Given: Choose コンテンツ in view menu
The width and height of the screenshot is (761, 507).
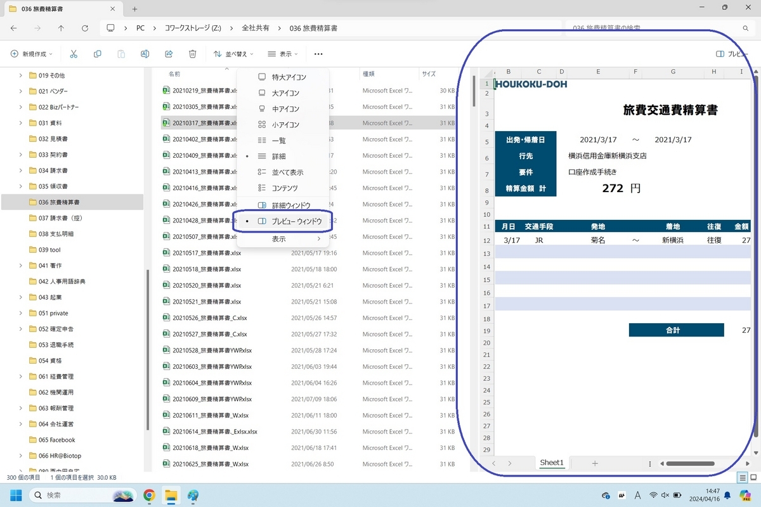Looking at the screenshot, I should (283, 188).
